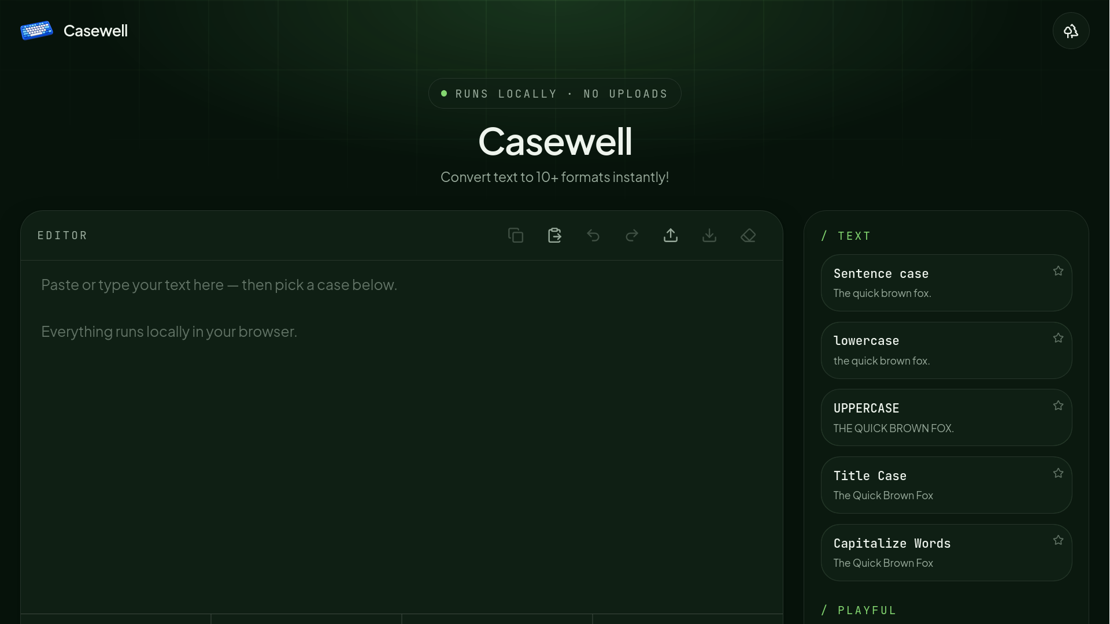The width and height of the screenshot is (1110, 624).
Task: Apply Title Case conversion
Action: [x=946, y=485]
